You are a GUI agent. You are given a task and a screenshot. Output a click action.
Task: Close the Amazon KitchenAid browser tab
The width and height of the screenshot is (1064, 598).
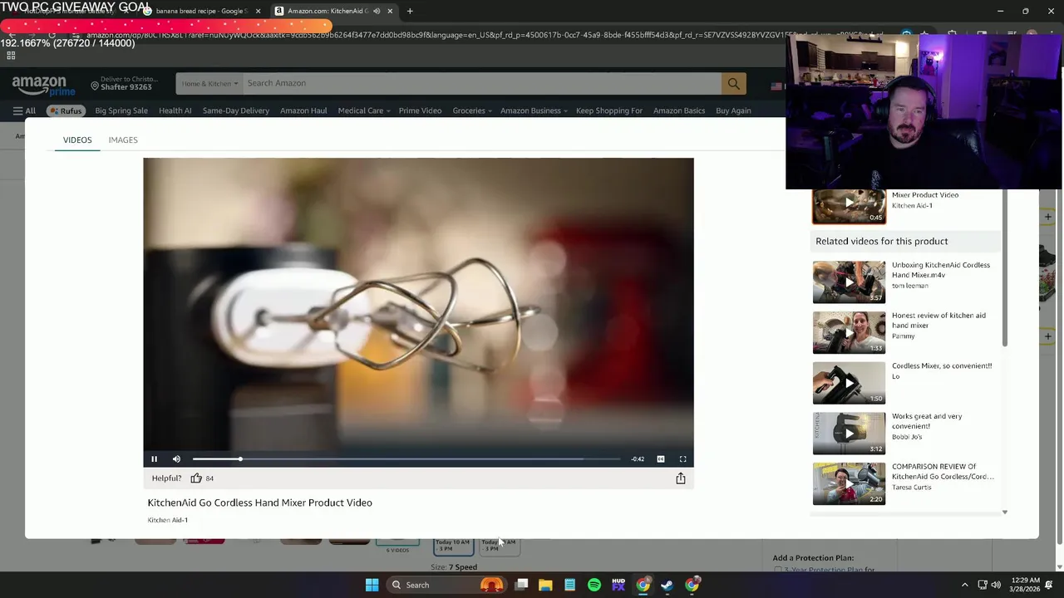point(390,11)
